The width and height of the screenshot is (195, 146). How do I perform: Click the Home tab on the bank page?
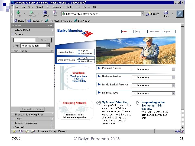[128, 32]
